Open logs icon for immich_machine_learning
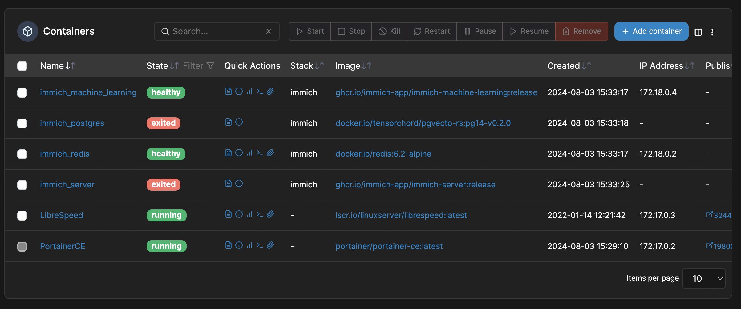 pyautogui.click(x=228, y=92)
